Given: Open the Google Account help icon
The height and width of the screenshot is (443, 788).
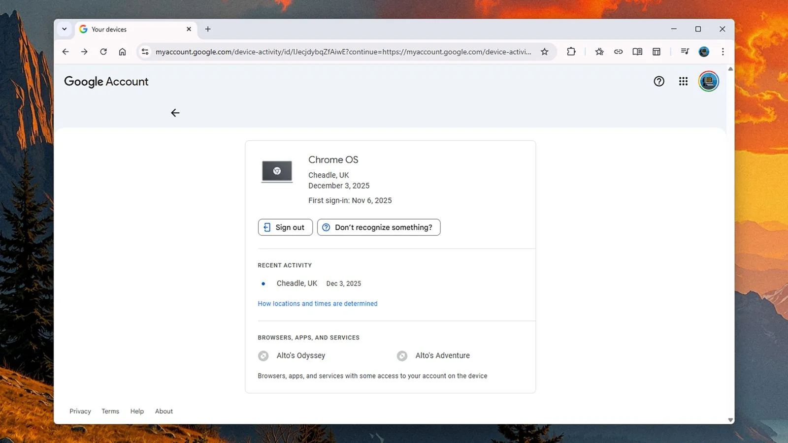Looking at the screenshot, I should pyautogui.click(x=659, y=81).
